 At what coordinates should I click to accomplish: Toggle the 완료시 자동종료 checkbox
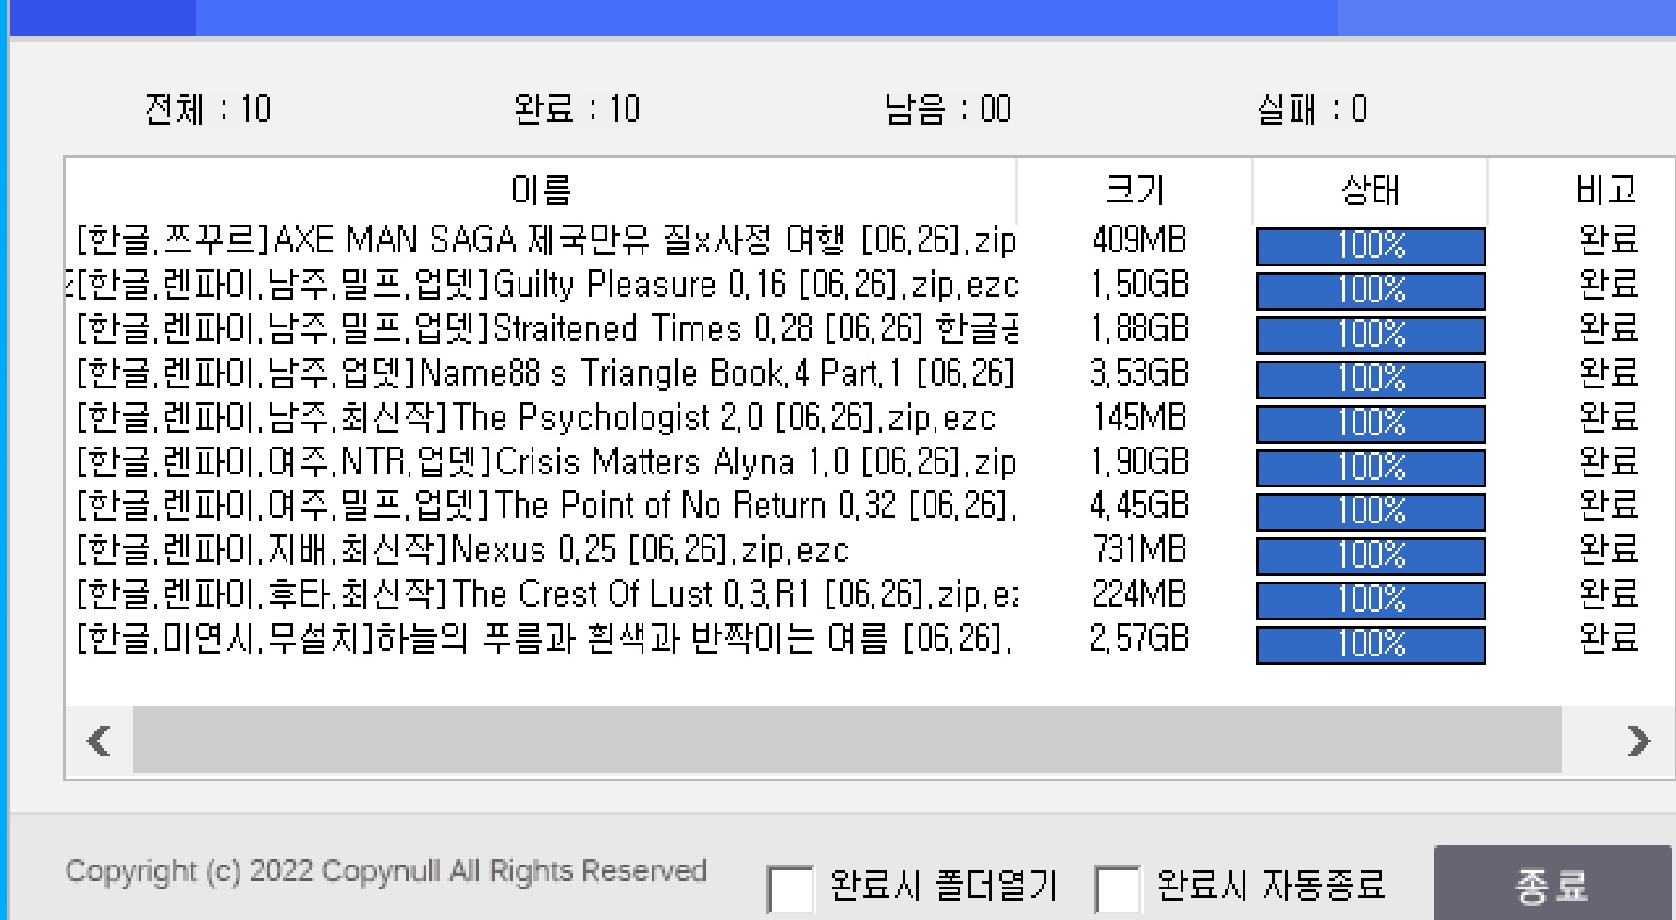pyautogui.click(x=1117, y=889)
